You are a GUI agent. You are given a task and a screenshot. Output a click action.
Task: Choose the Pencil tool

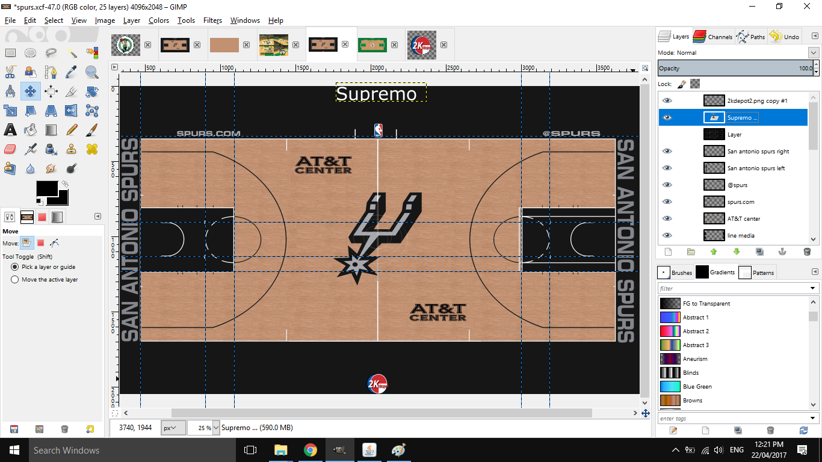point(72,130)
